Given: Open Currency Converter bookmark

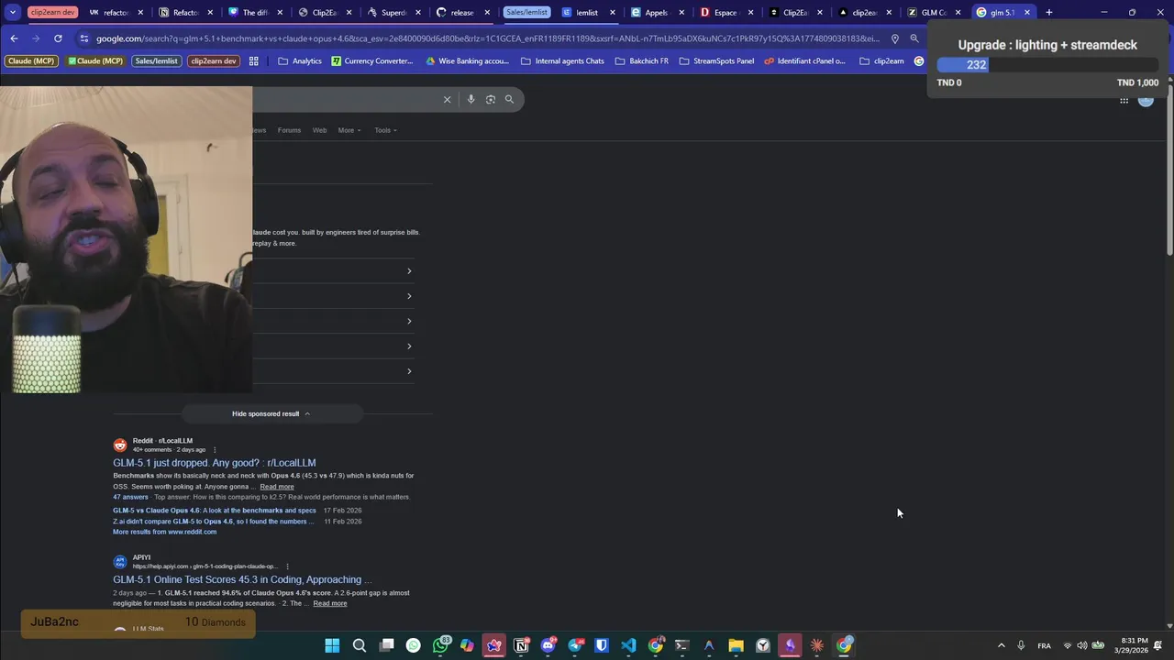Looking at the screenshot, I should click(x=371, y=61).
